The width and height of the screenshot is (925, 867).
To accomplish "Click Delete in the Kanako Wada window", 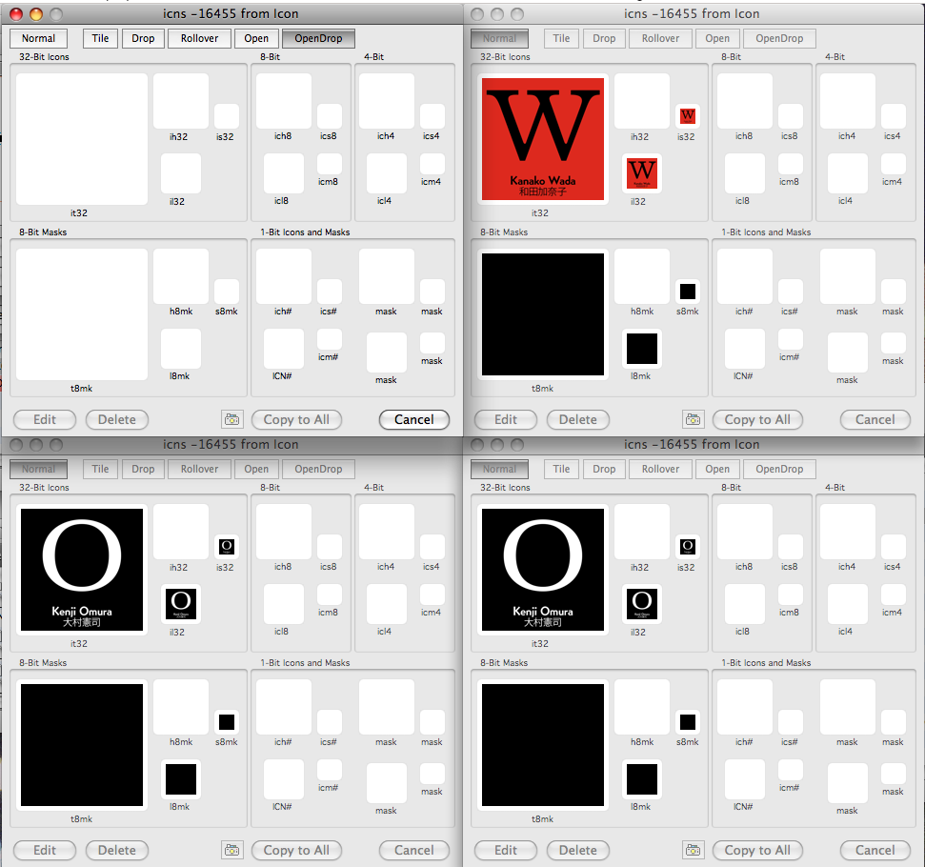I will click(577, 419).
